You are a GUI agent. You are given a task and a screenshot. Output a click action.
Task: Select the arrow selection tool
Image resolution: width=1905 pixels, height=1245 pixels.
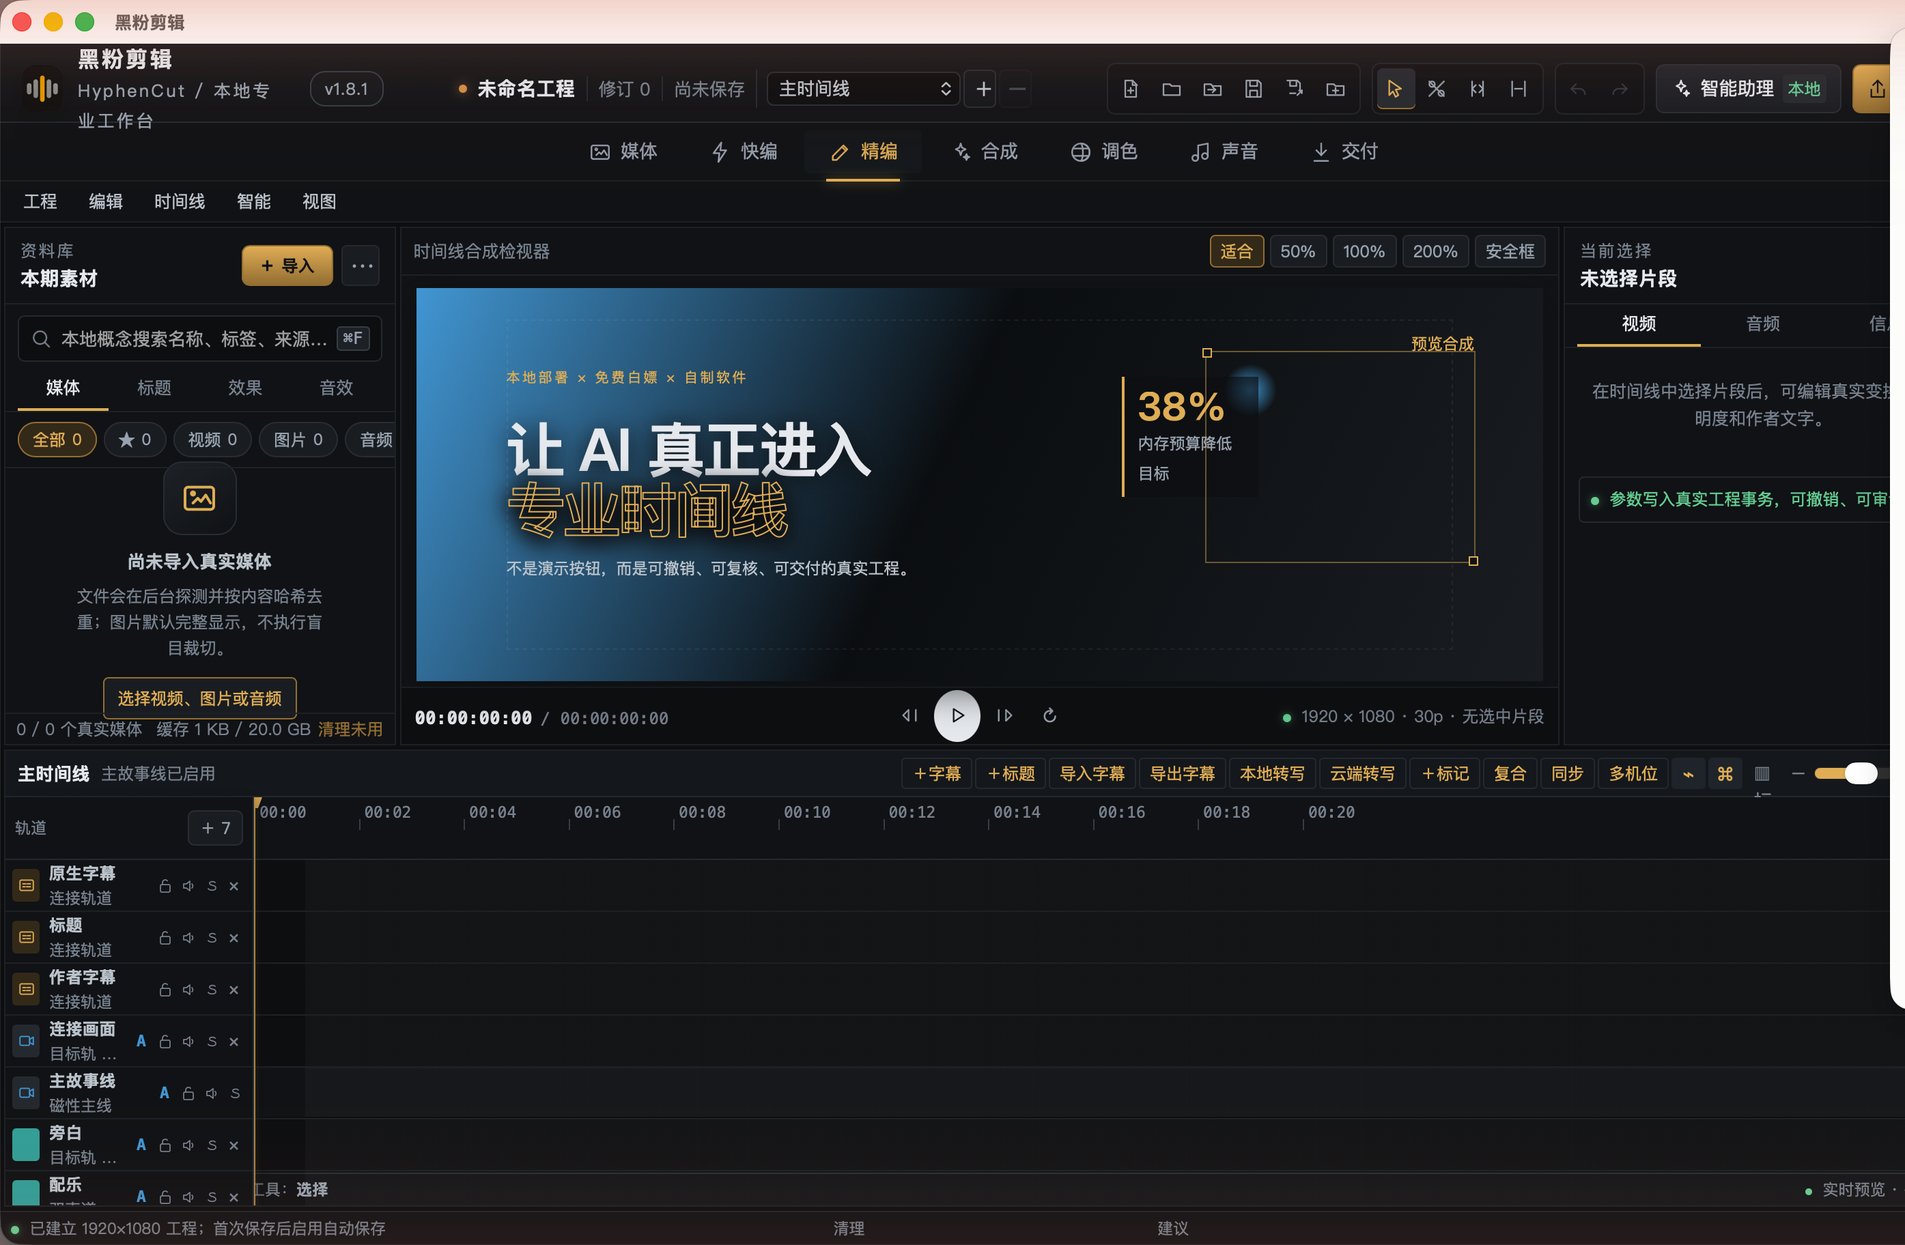click(1395, 89)
